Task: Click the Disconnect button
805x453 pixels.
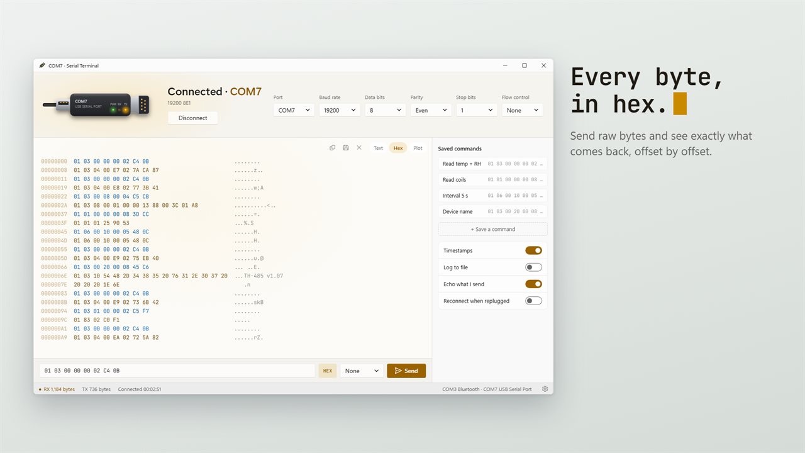Action: (192, 118)
